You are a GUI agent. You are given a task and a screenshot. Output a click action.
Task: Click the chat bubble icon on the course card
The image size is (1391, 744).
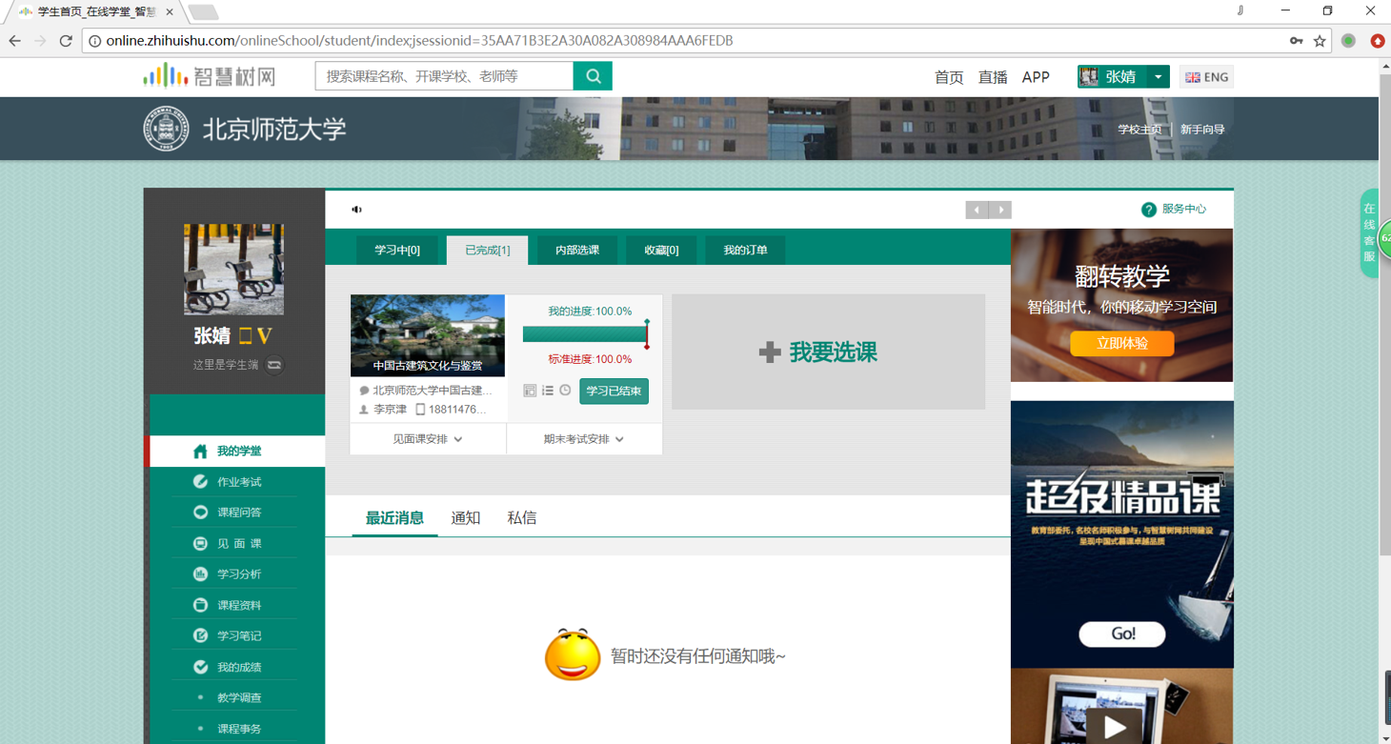point(364,391)
